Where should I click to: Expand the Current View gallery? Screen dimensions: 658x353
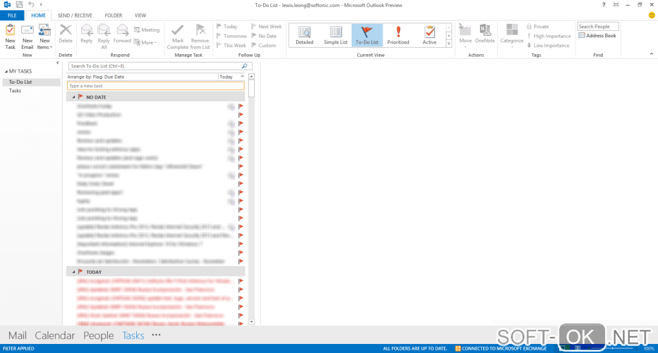coord(448,44)
